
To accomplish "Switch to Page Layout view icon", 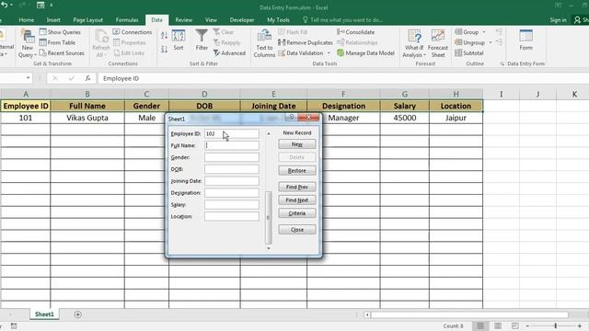I will click(x=498, y=325).
